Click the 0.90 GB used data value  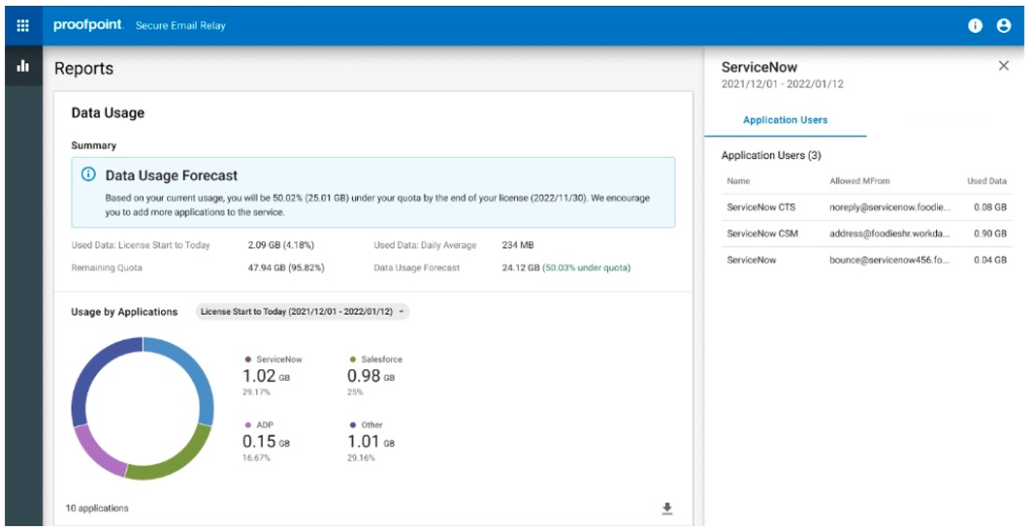pyautogui.click(x=990, y=234)
